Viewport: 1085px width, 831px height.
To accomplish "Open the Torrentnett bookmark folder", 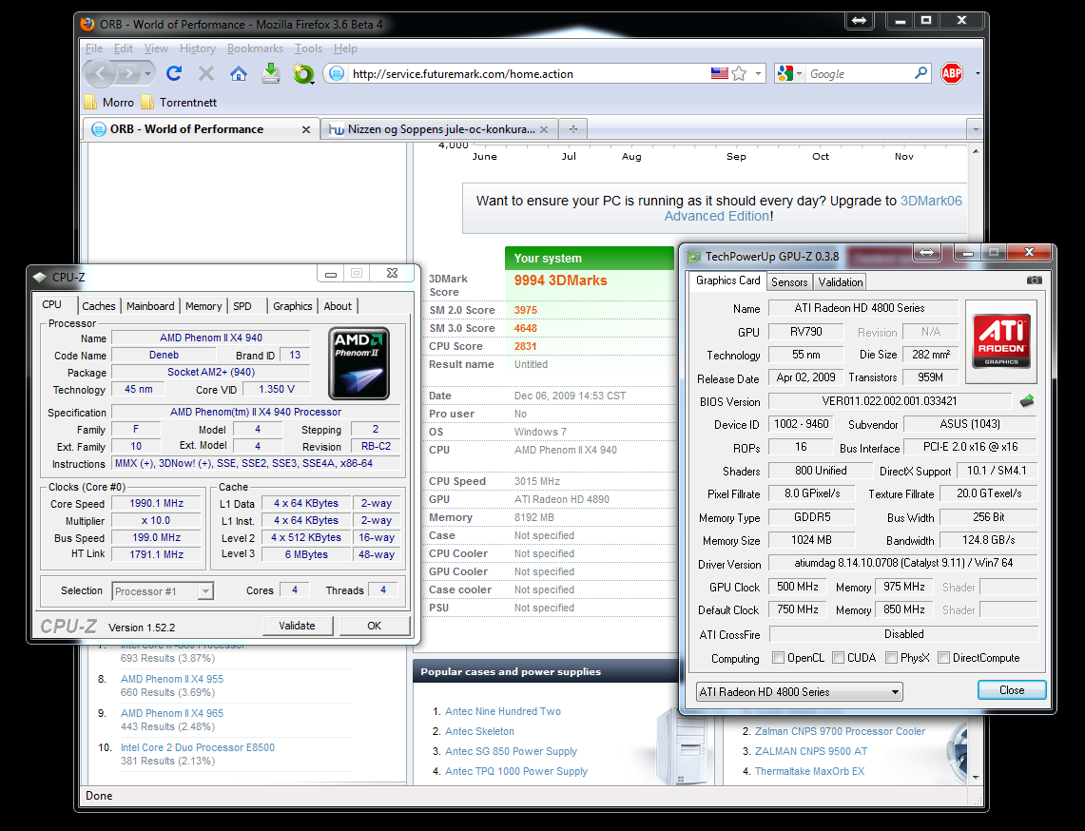I will coord(179,103).
